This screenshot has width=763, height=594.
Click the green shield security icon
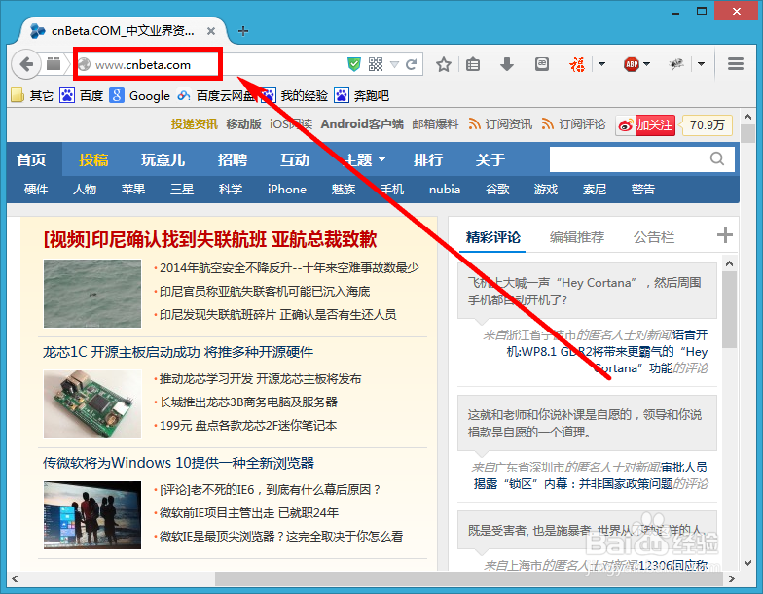pyautogui.click(x=354, y=64)
